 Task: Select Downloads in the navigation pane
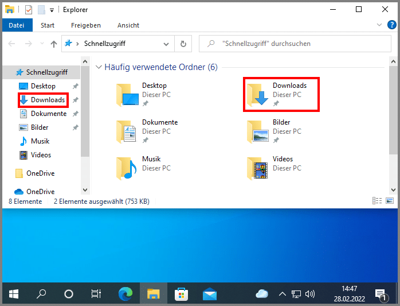pyautogui.click(x=48, y=100)
